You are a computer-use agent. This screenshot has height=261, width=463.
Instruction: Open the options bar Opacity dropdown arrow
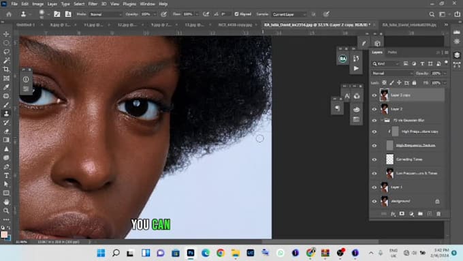point(155,14)
